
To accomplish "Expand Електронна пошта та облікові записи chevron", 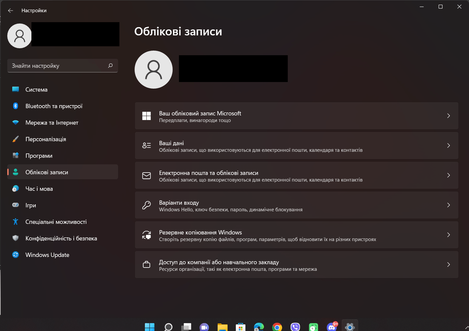I will click(x=448, y=175).
